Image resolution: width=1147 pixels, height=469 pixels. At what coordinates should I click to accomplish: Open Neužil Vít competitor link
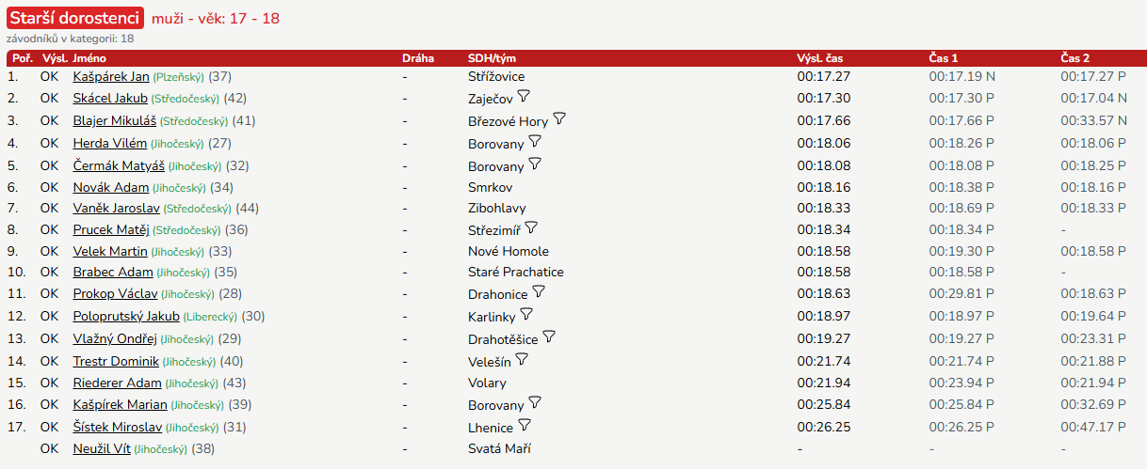102,449
